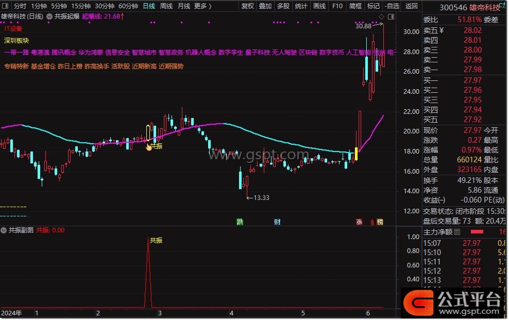Switch to the 分时 intraday view
Screen dimensions: 509x320
coord(20,6)
